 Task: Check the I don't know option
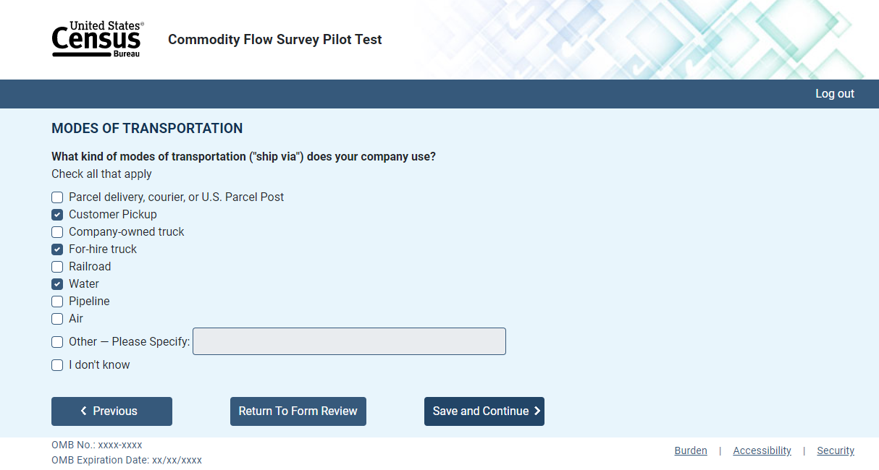pos(57,365)
